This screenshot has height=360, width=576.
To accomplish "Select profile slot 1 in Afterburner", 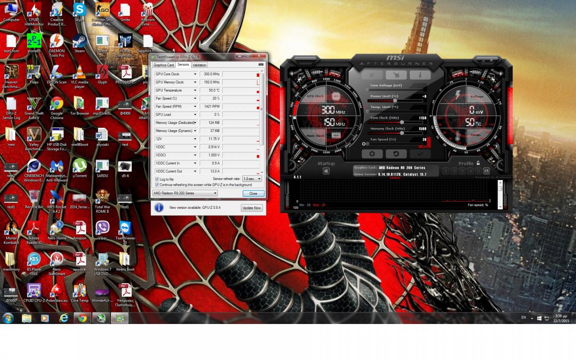I will (446, 171).
